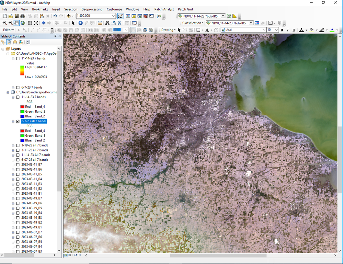The width and height of the screenshot is (343, 264).
Task: Click the Full Extent globe icon
Action: (x=23, y=23)
